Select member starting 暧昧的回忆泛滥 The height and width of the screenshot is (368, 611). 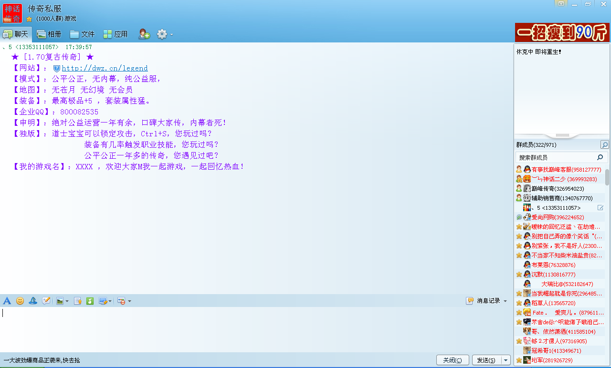(x=559, y=226)
